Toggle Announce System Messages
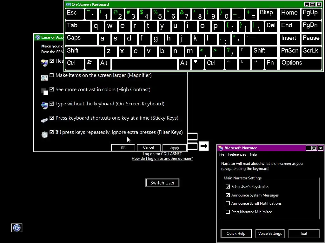Screen dimensions: 325x243 (228, 195)
